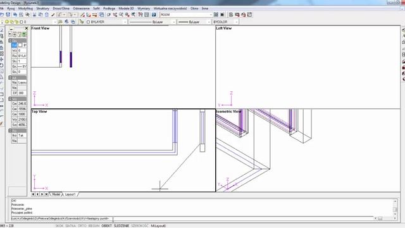
Task: Open the Rysuj menu
Action: point(11,8)
